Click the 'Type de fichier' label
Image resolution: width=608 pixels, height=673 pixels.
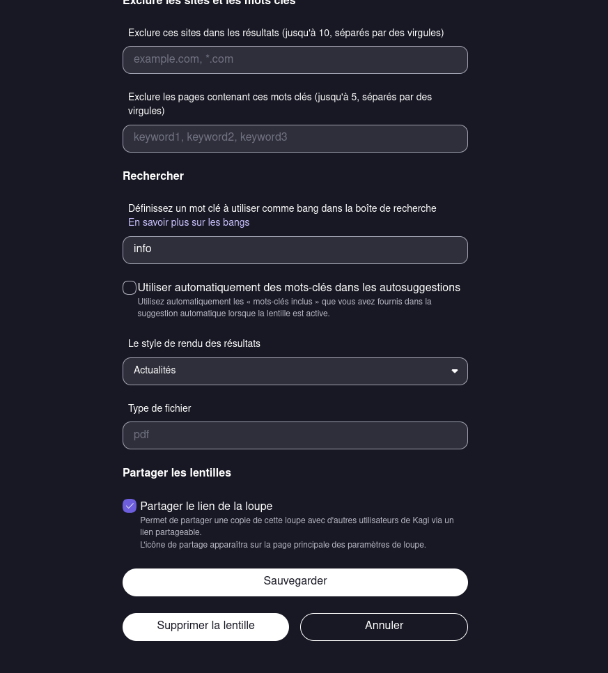(x=159, y=409)
